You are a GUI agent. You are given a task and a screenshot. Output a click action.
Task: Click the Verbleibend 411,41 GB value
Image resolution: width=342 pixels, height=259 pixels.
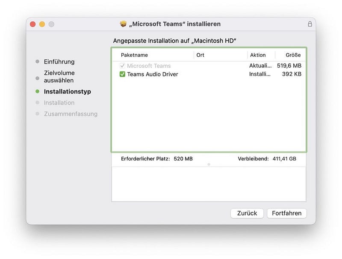[284, 159]
